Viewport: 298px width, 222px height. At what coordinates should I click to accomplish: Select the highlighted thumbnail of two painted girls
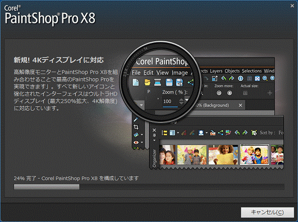[255, 155]
